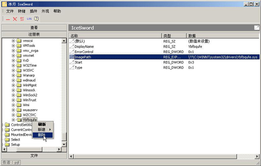Open the 文件 menu

[x=10, y=11]
